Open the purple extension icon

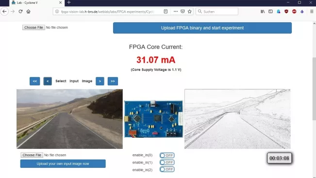pos(302,12)
